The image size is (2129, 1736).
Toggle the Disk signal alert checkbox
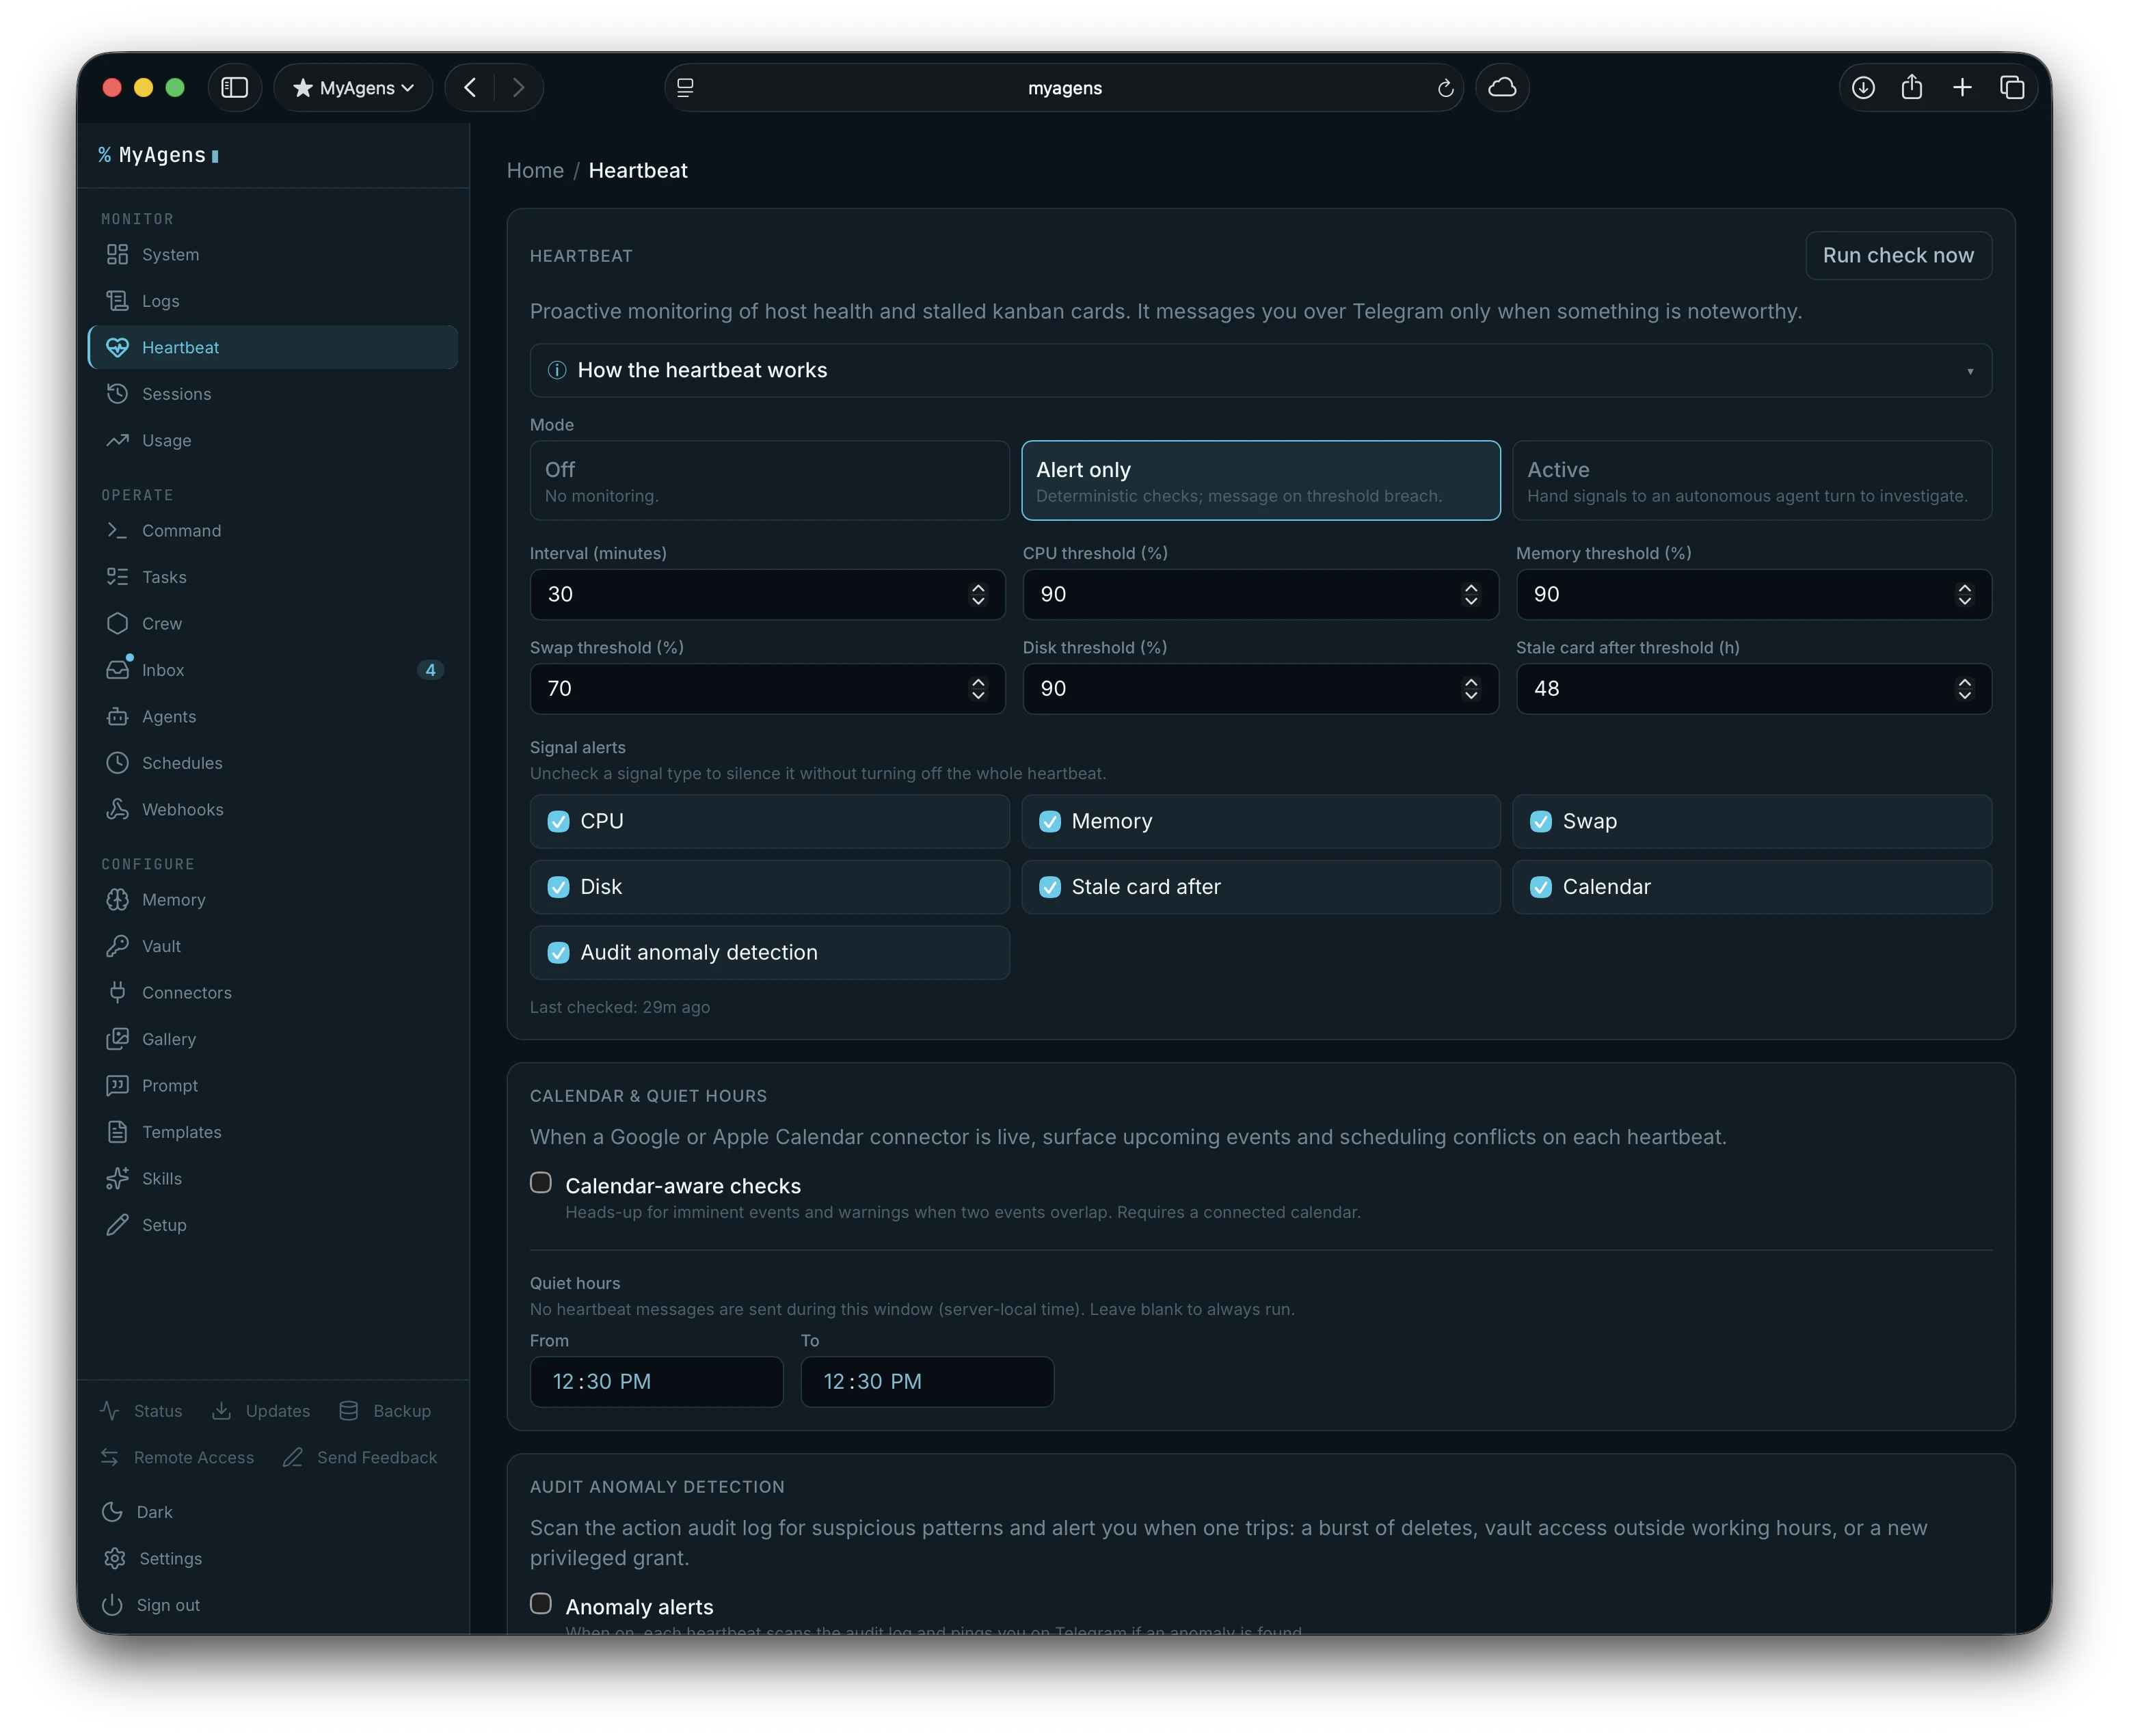point(559,888)
